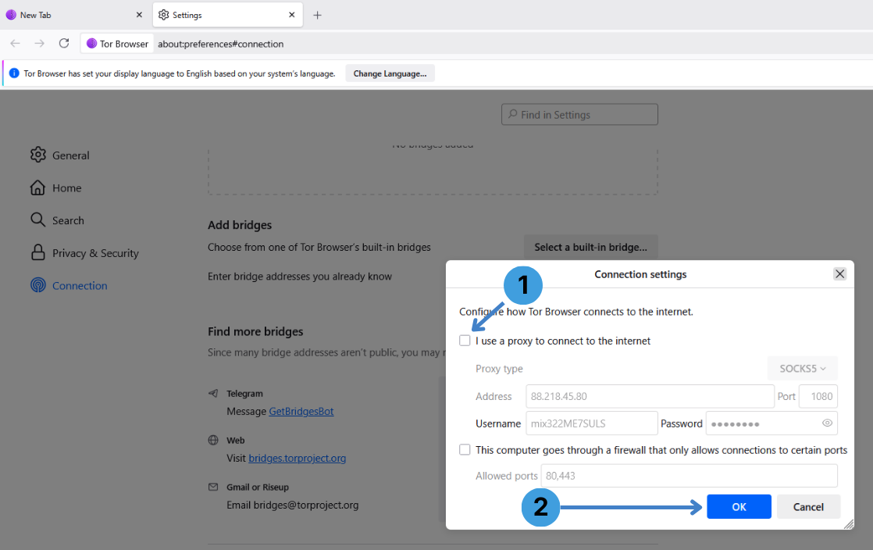Cancel the Connection settings dialog
Viewport: 873px width, 550px height.
click(x=808, y=506)
